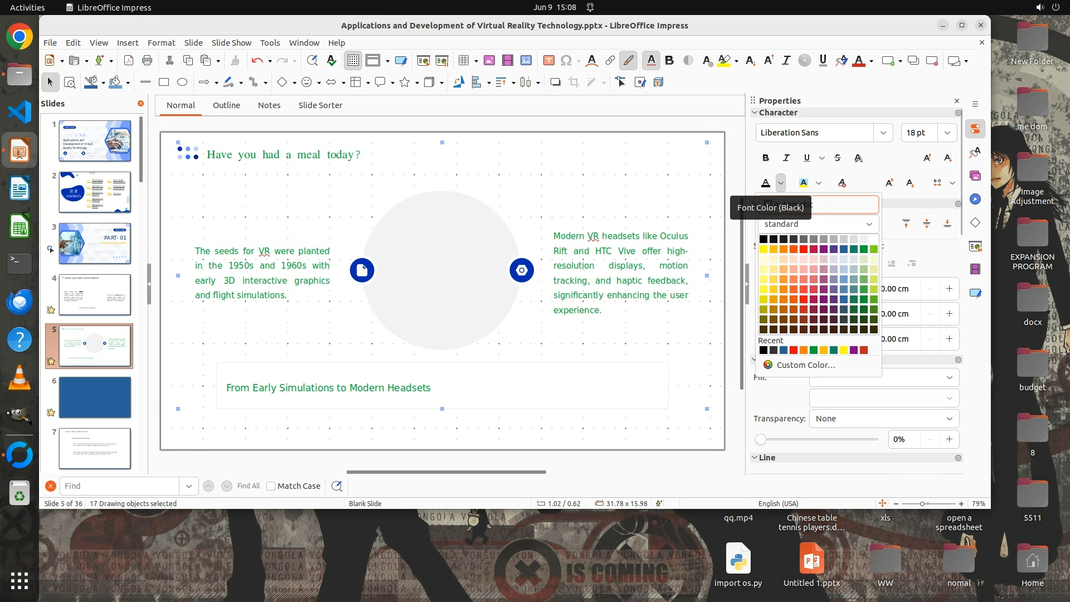Image resolution: width=1070 pixels, height=602 pixels.
Task: Toggle Bold in Character panel
Action: 766,158
